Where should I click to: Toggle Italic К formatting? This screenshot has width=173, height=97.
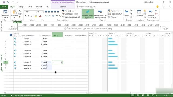28,16
